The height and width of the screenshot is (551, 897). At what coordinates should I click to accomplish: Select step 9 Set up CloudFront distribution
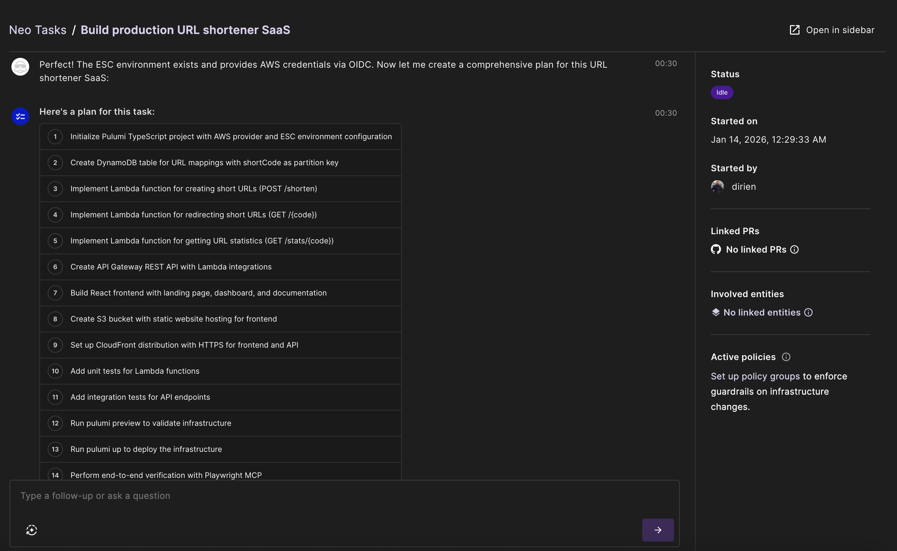click(220, 345)
